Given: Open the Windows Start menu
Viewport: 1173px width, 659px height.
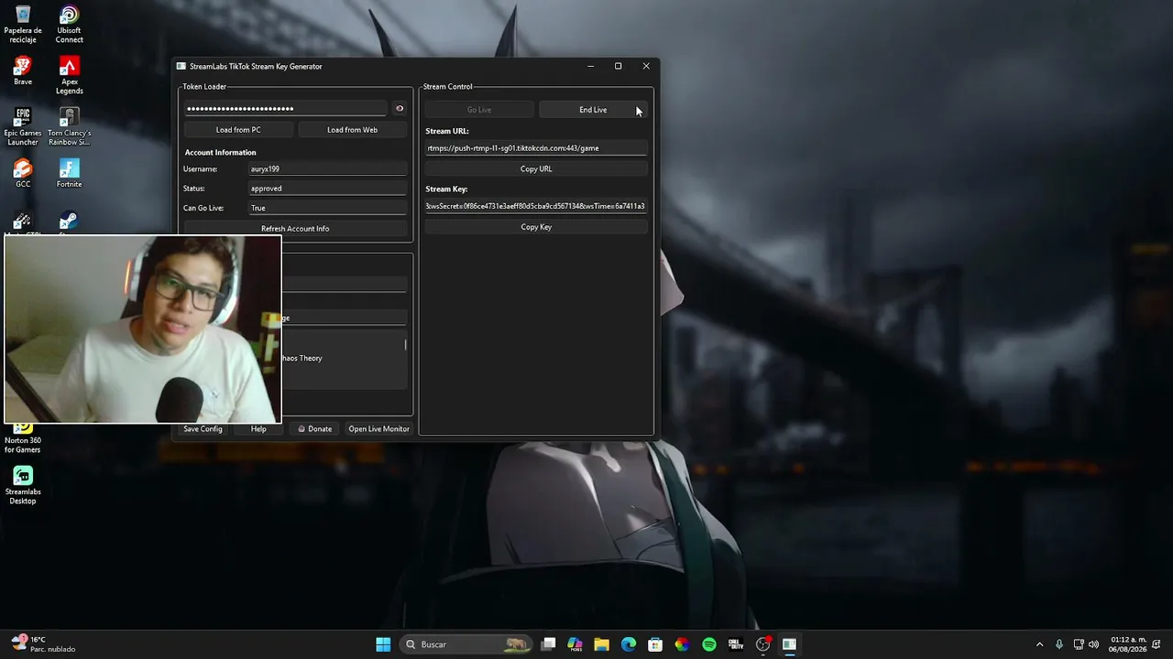Looking at the screenshot, I should [383, 644].
